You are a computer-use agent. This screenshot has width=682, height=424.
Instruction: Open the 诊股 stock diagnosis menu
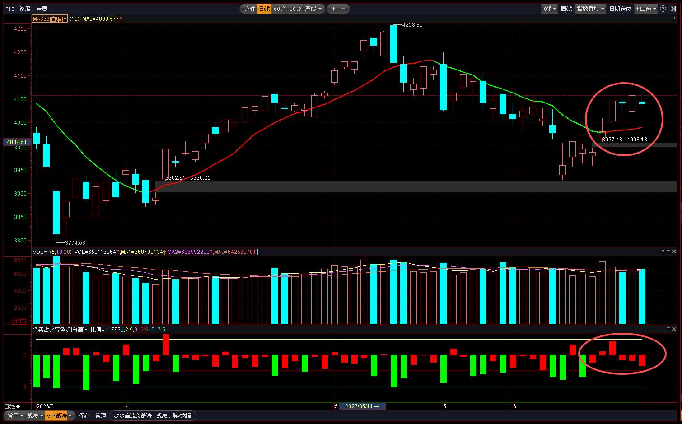tap(25, 9)
